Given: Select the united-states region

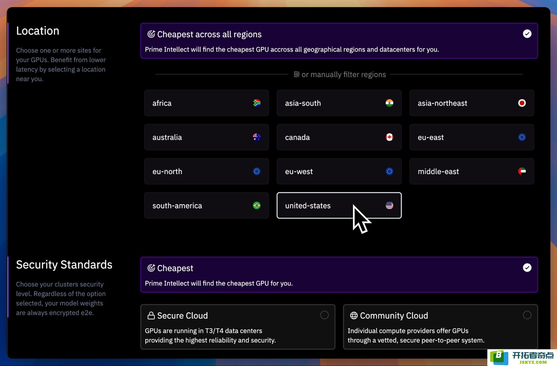Looking at the screenshot, I should (339, 205).
